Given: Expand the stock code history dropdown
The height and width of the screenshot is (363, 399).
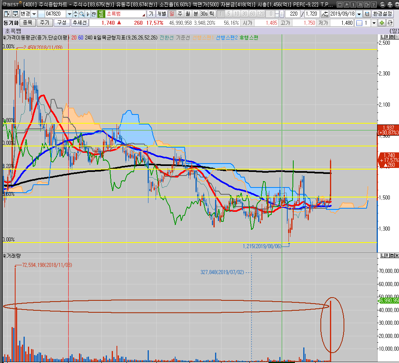Looking at the screenshot, I should (x=69, y=14).
